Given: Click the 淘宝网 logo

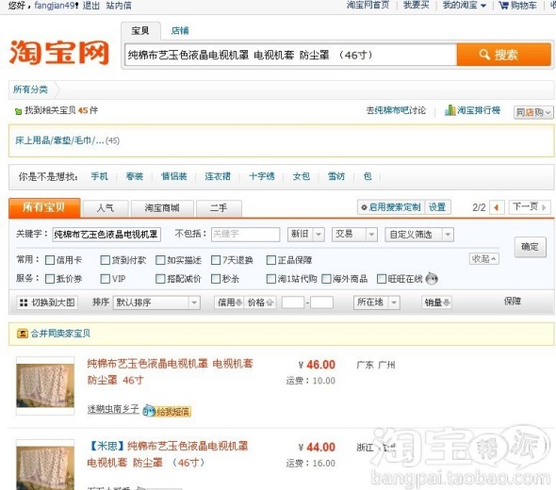Looking at the screenshot, I should [58, 53].
